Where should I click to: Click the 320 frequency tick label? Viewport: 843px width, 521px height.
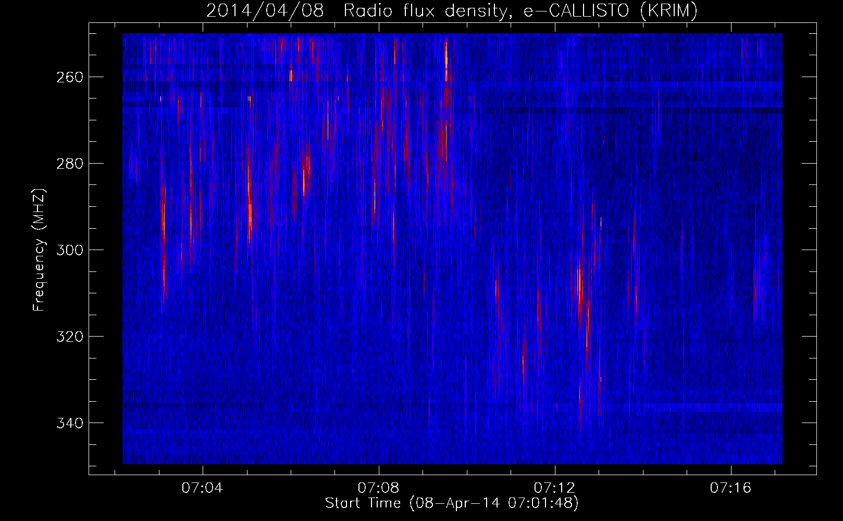pos(69,337)
